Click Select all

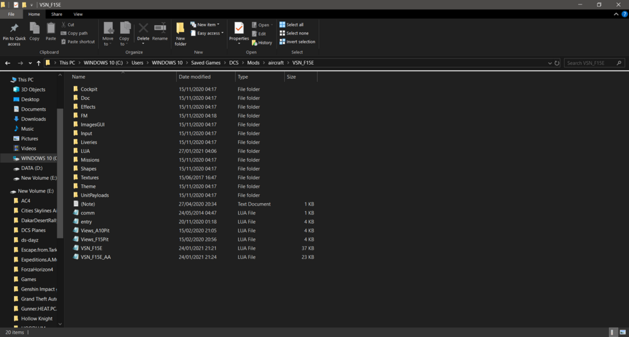coord(292,25)
